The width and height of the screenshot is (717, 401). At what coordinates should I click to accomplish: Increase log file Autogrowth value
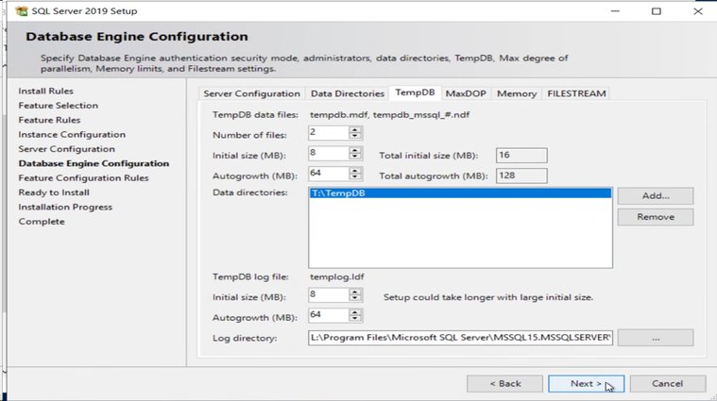355,312
